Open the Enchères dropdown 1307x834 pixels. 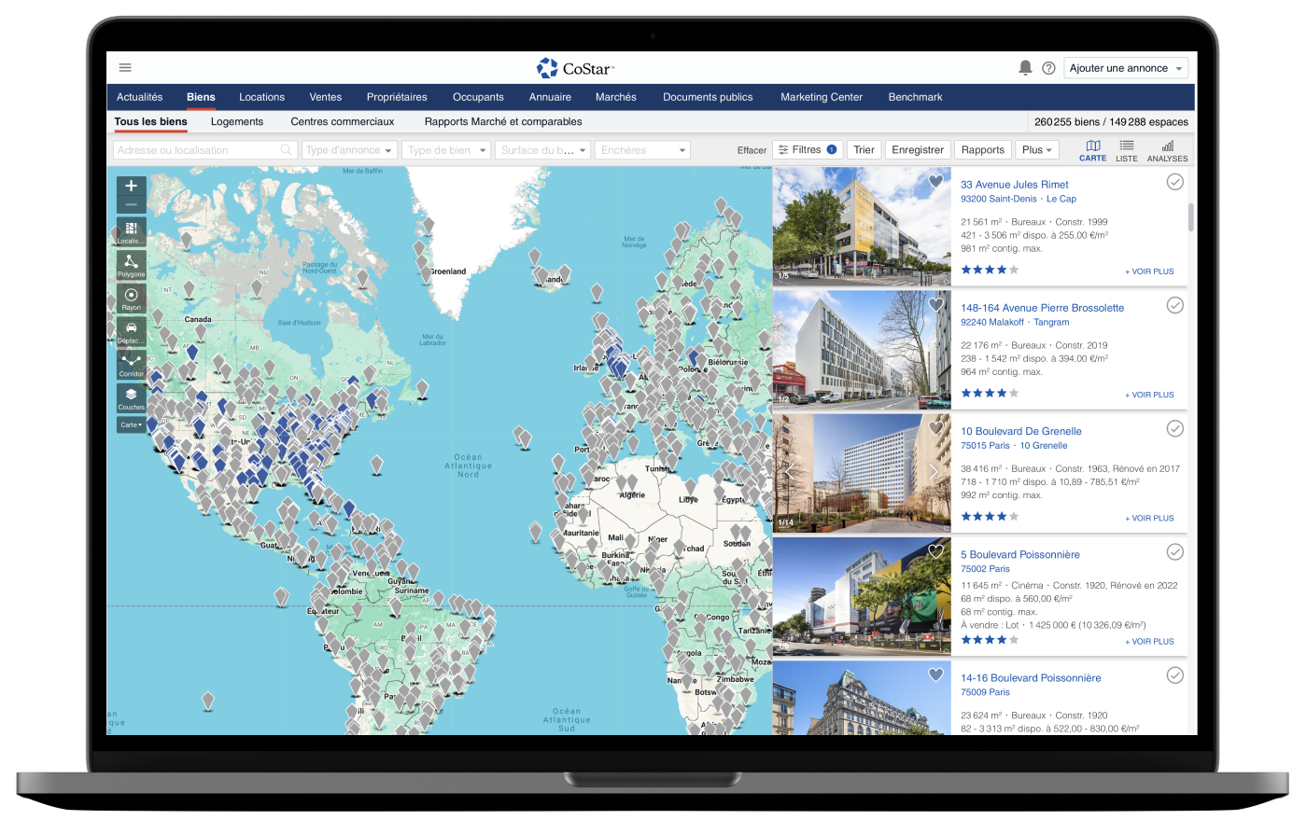[x=642, y=150]
